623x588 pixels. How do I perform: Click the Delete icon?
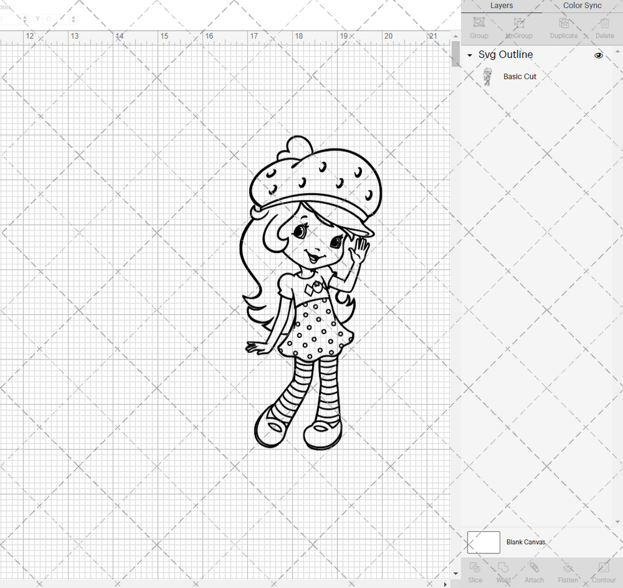point(604,26)
